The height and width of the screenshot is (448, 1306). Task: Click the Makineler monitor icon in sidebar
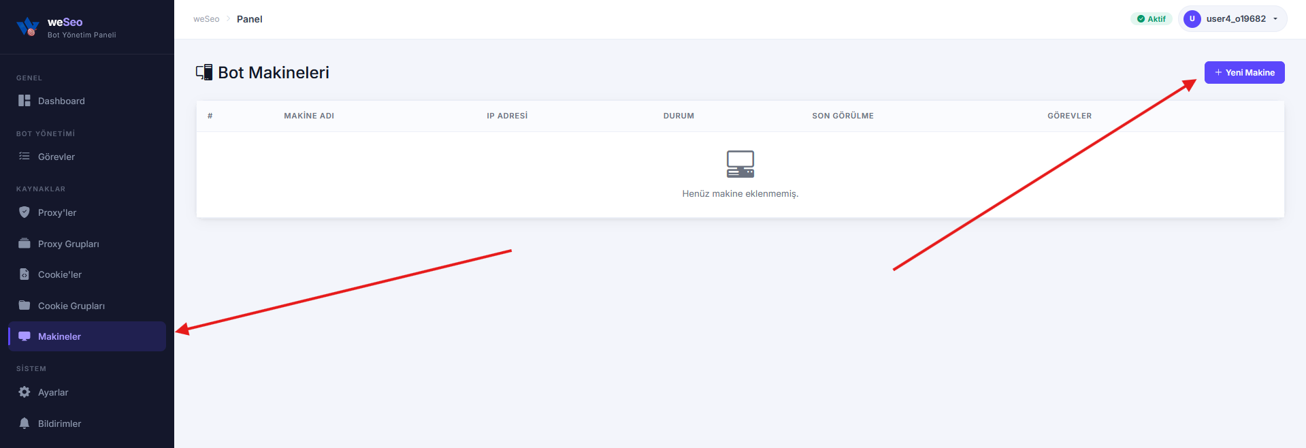(x=25, y=336)
